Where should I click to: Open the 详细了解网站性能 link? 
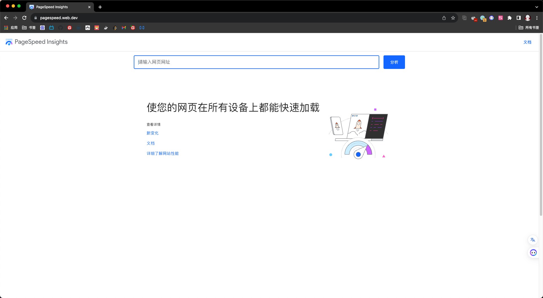pos(163,153)
